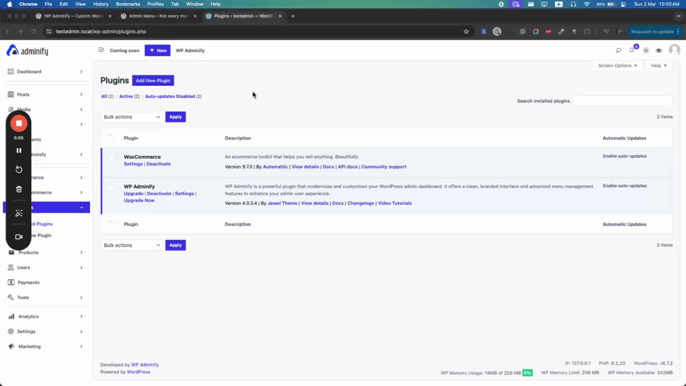Filter plugins by Active

[126, 96]
